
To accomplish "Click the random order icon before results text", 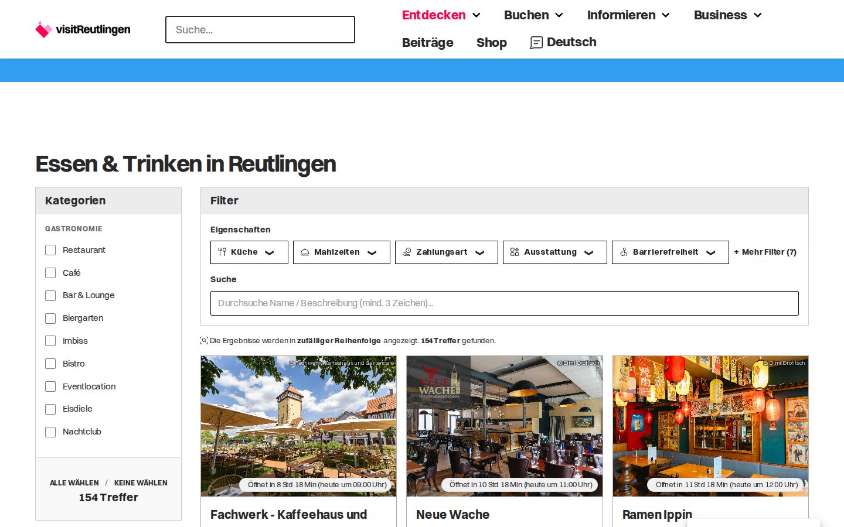I will coord(204,340).
